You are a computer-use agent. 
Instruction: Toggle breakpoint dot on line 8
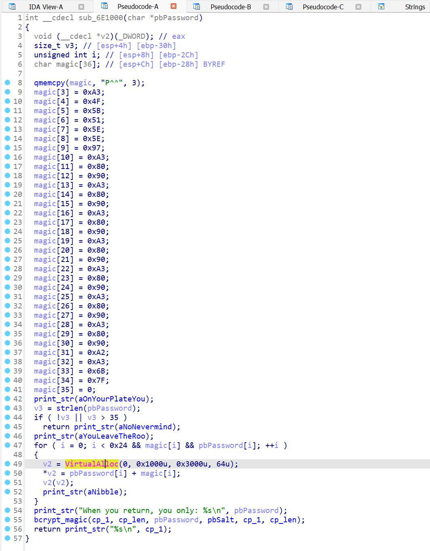[7, 82]
